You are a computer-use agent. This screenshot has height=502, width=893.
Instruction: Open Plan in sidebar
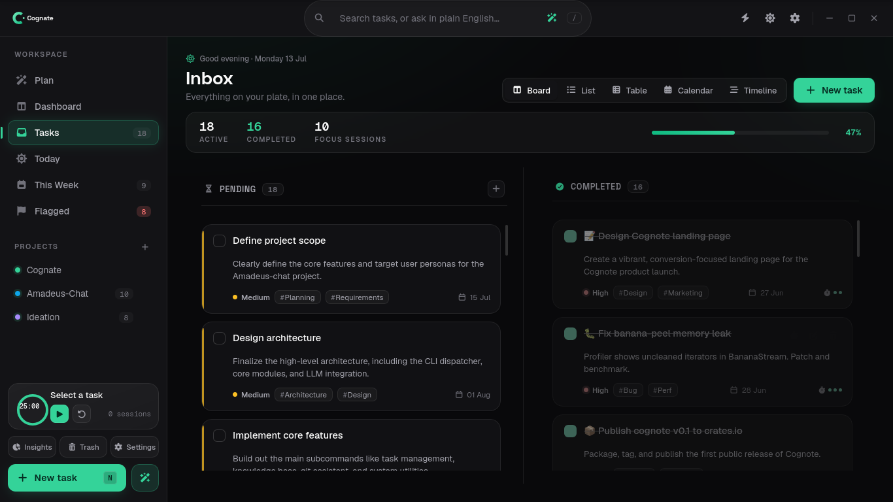[x=83, y=80]
